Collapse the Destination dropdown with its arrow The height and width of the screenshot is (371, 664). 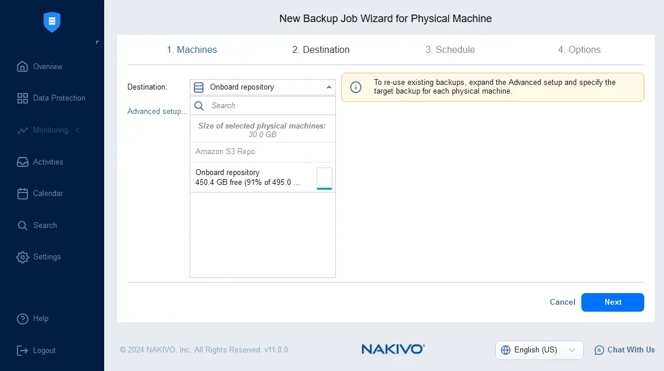(329, 87)
